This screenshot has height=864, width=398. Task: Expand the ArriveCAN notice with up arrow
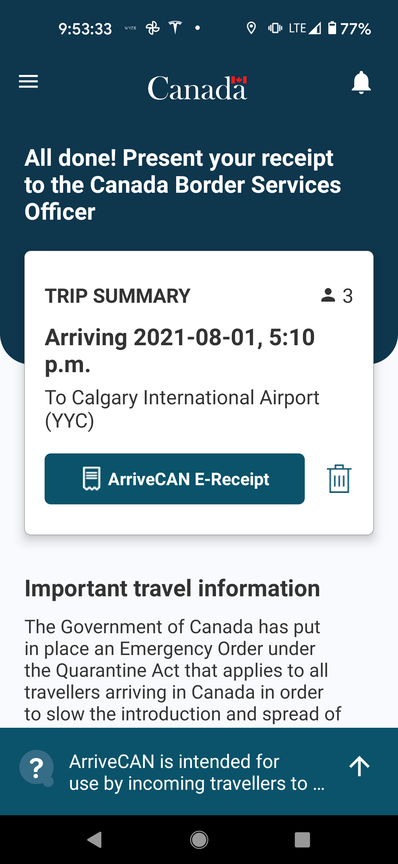click(x=360, y=766)
